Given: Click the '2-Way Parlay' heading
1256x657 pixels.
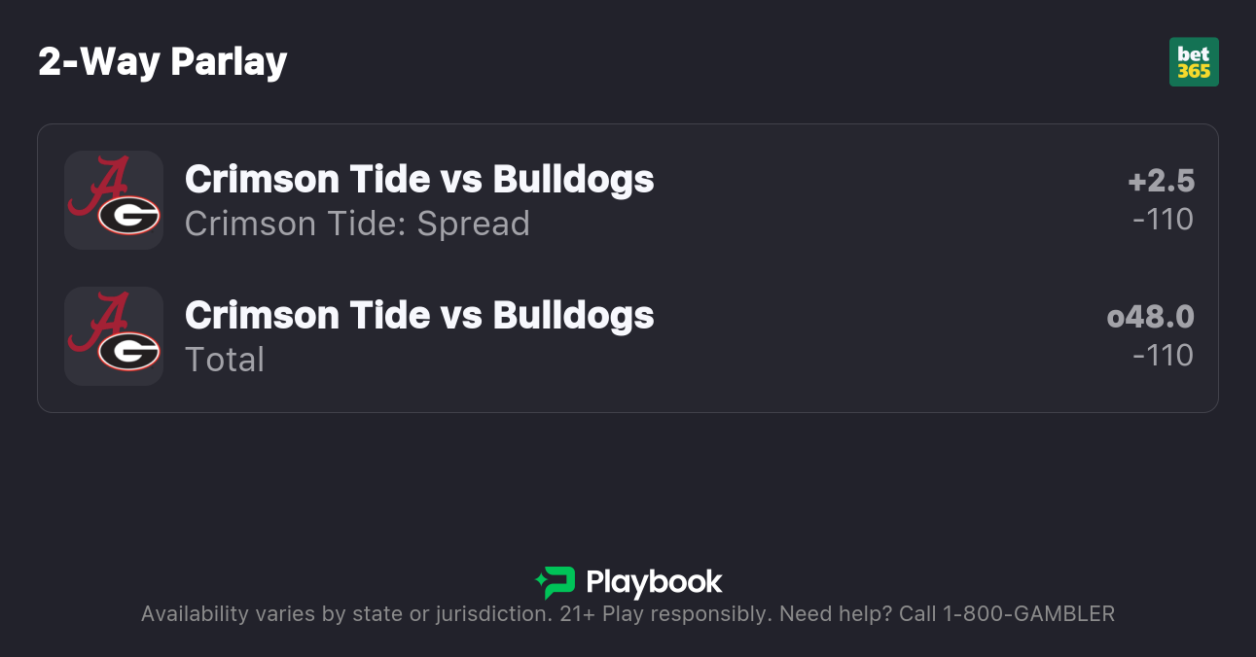Looking at the screenshot, I should pyautogui.click(x=162, y=62).
